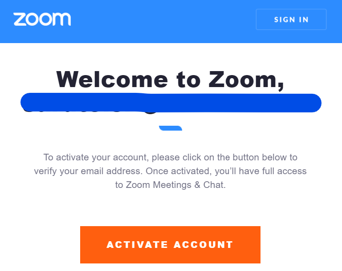Click the word "to" in the heading
This screenshot has width=342, height=271.
pos(188,80)
